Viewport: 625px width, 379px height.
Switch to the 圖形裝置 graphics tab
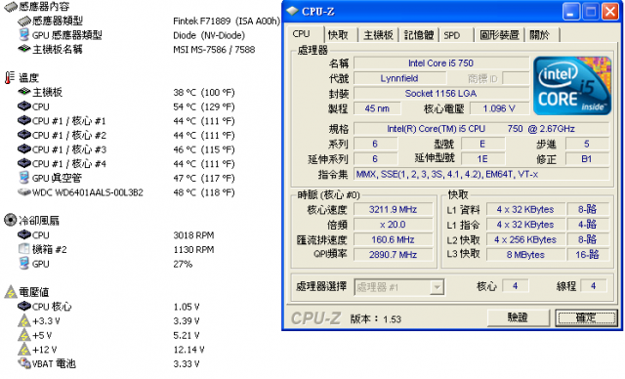coord(499,35)
